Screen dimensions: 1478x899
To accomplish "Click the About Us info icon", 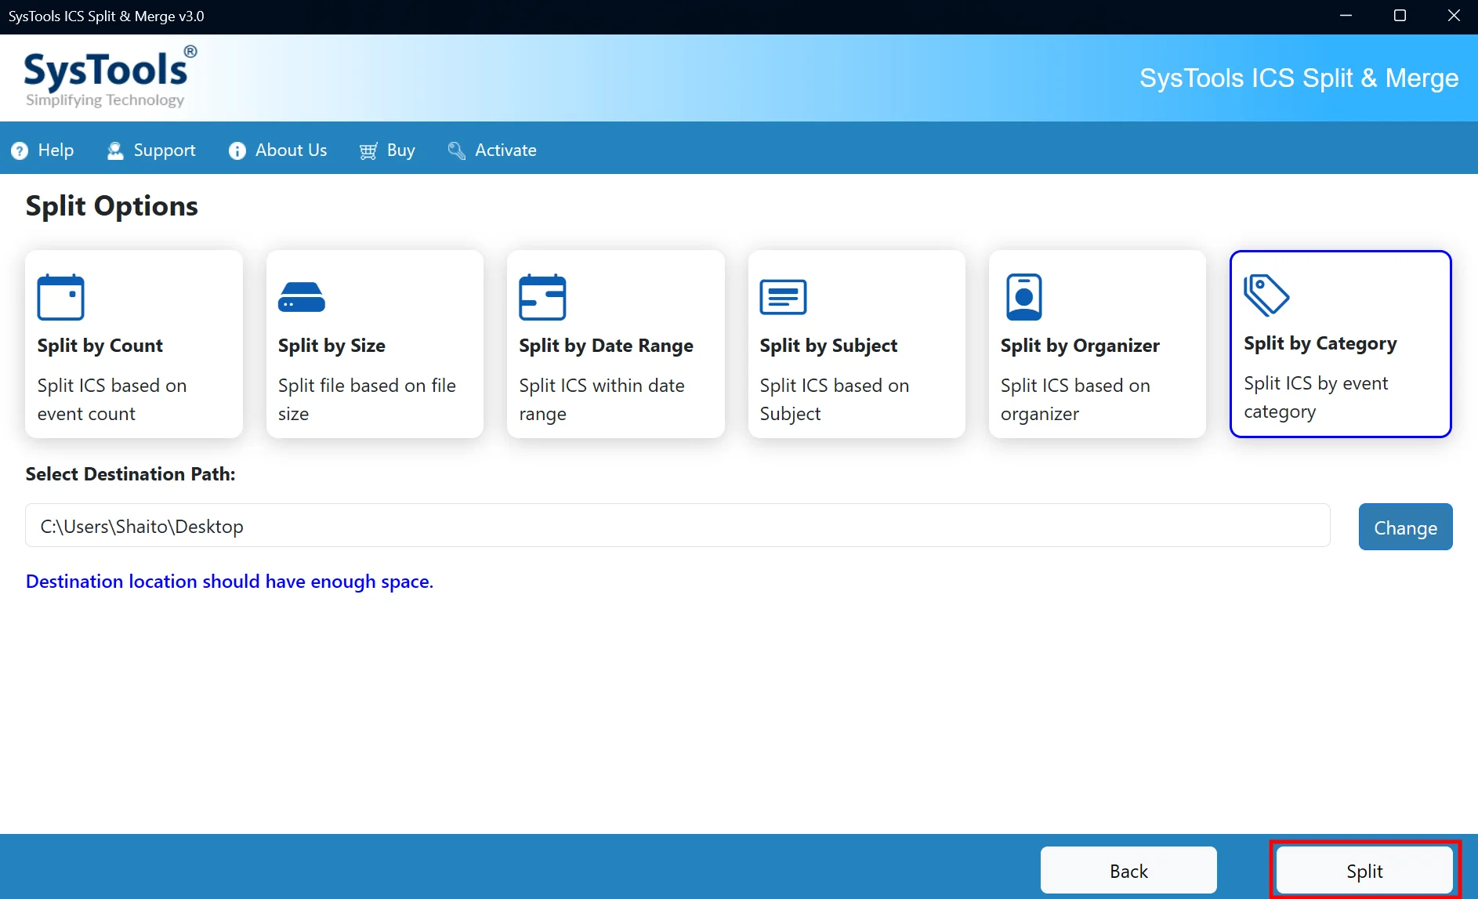I will click(x=237, y=150).
